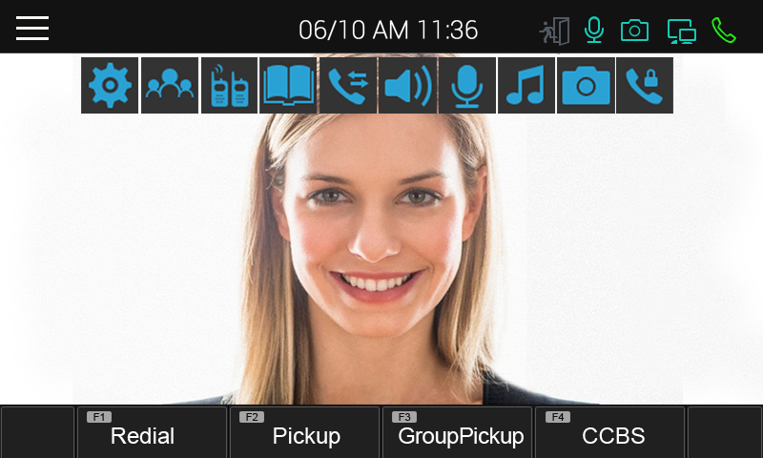Screen dimensions: 763x458
Task: Click the door exit status icon
Action: pyautogui.click(x=555, y=31)
